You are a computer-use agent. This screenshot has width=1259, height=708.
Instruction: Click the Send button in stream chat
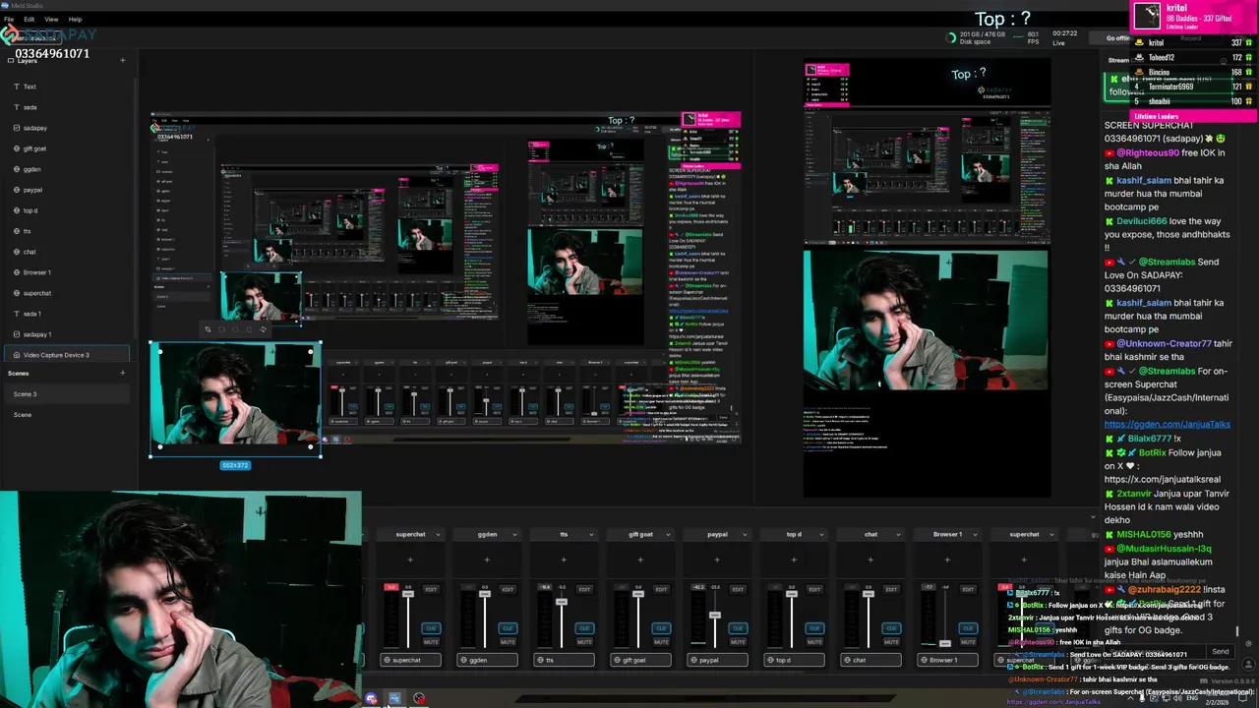(x=1221, y=652)
